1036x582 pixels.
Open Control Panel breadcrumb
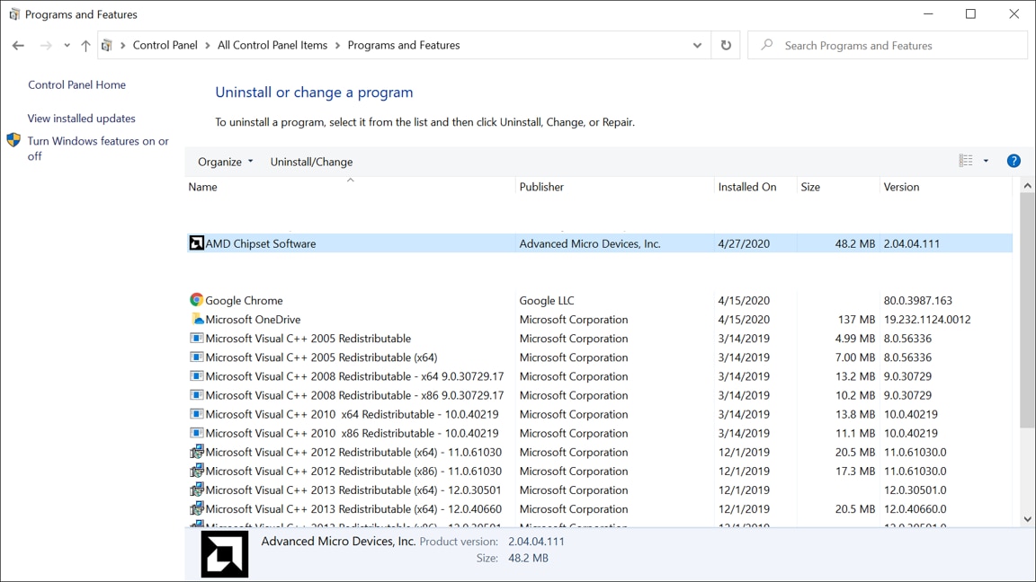165,46
